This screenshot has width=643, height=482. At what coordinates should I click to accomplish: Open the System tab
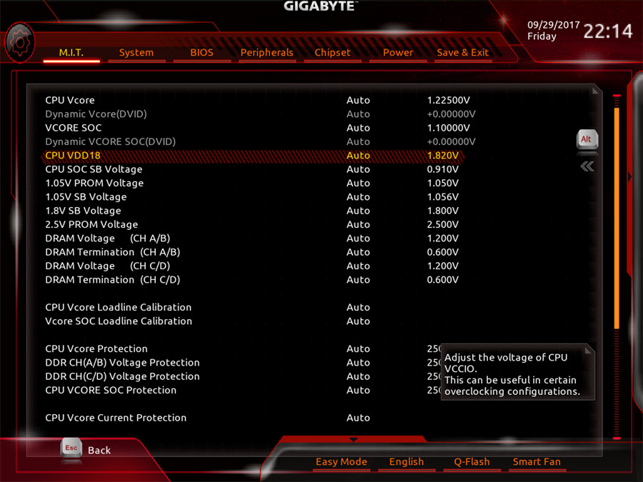click(x=136, y=52)
